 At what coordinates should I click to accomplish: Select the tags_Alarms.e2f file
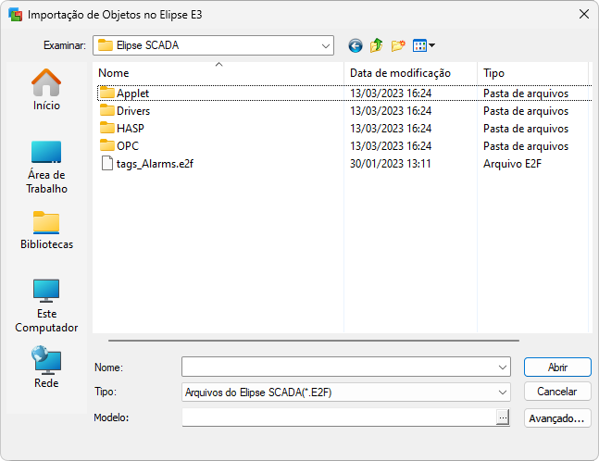click(154, 164)
